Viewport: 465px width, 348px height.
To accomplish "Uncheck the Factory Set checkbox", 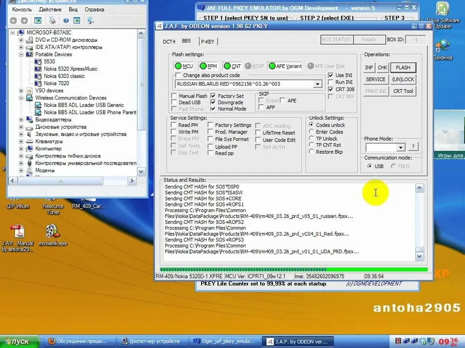I will [213, 96].
